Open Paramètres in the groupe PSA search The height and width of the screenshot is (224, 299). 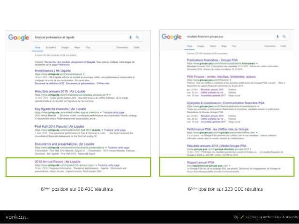(x=270, y=46)
